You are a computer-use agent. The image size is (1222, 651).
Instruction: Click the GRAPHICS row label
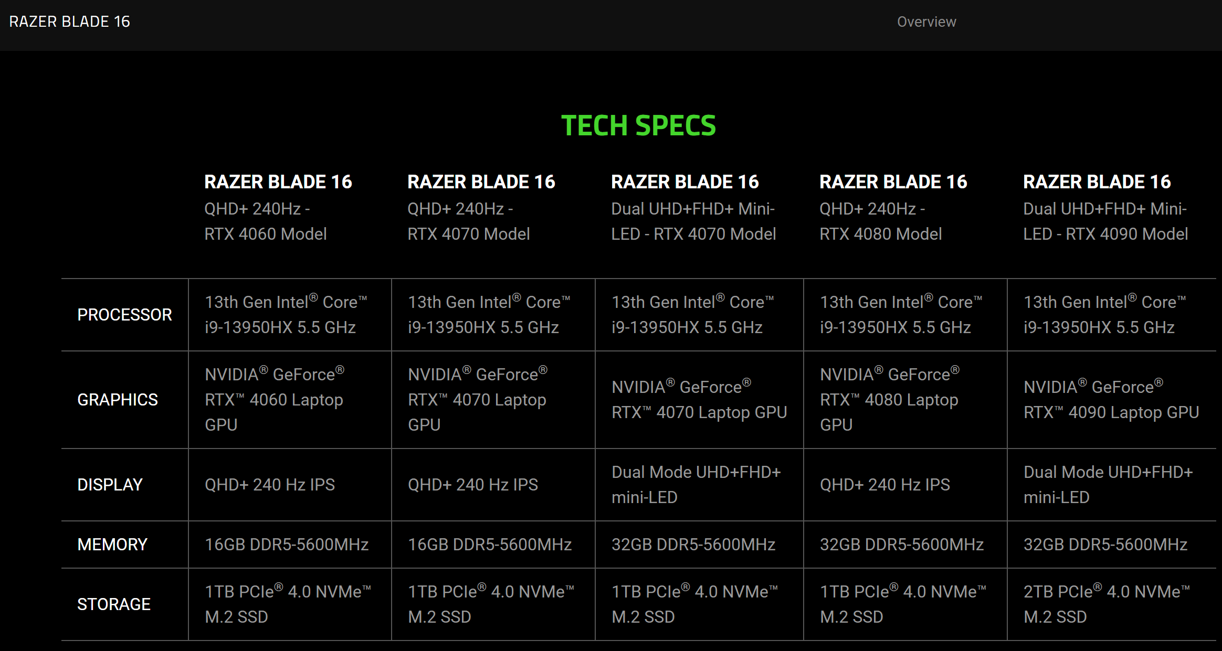coord(118,400)
